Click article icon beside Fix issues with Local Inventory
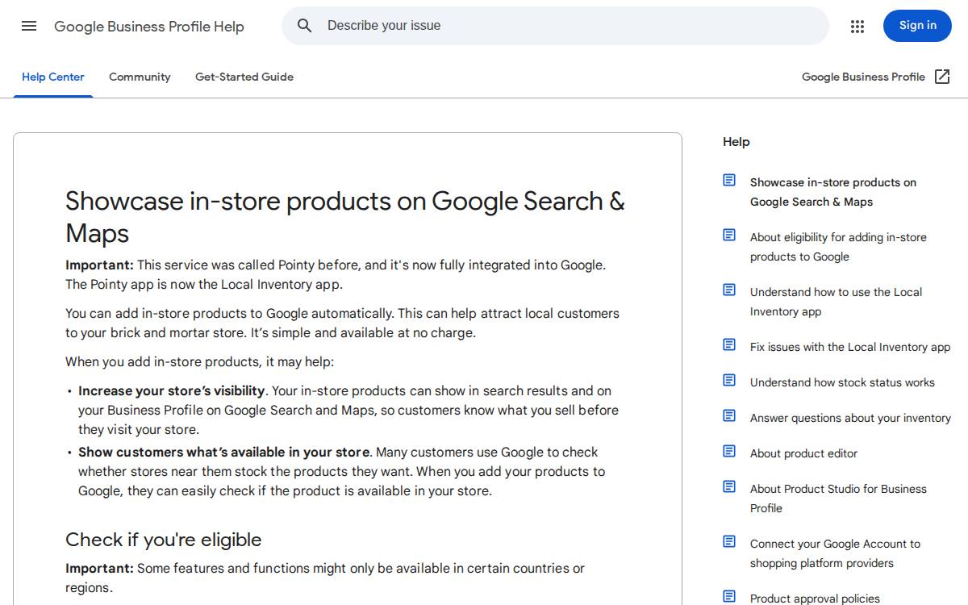This screenshot has height=605, width=968. (729, 344)
